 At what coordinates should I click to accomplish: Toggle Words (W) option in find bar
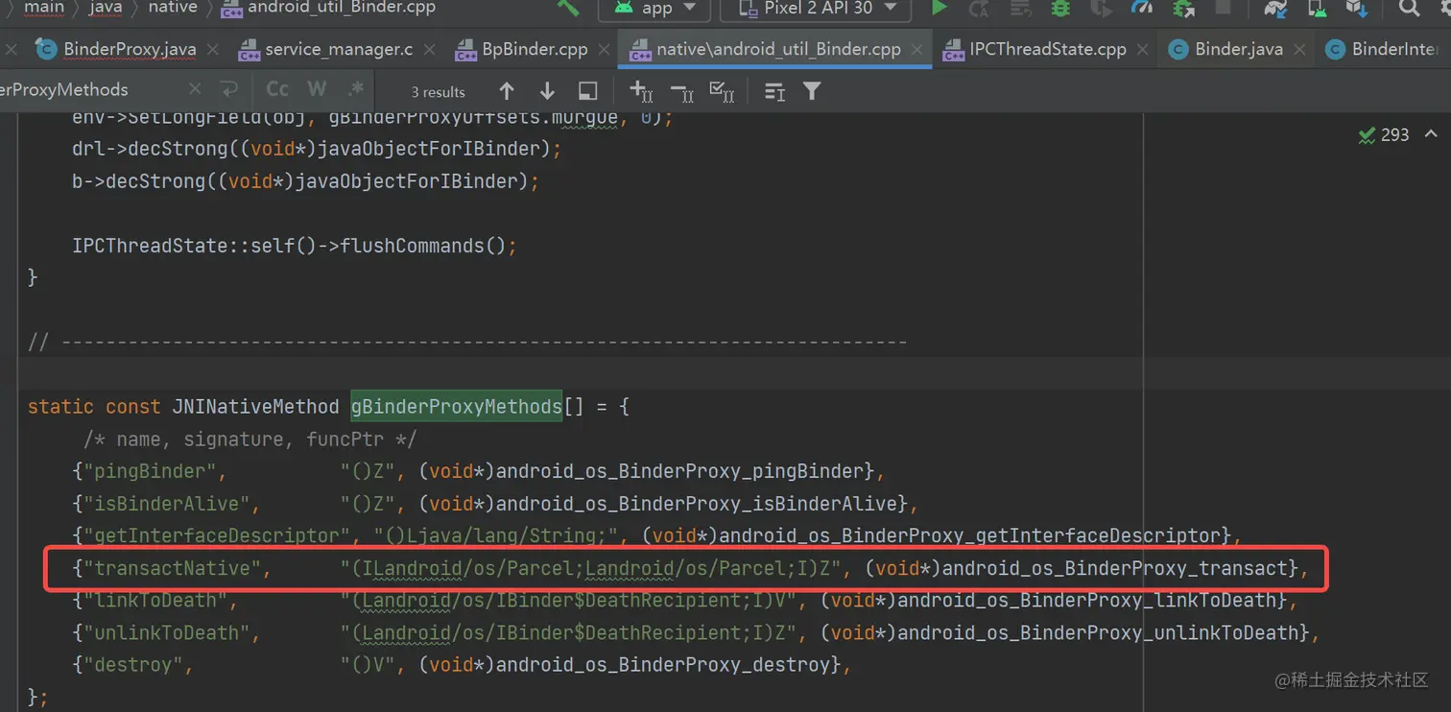click(317, 89)
